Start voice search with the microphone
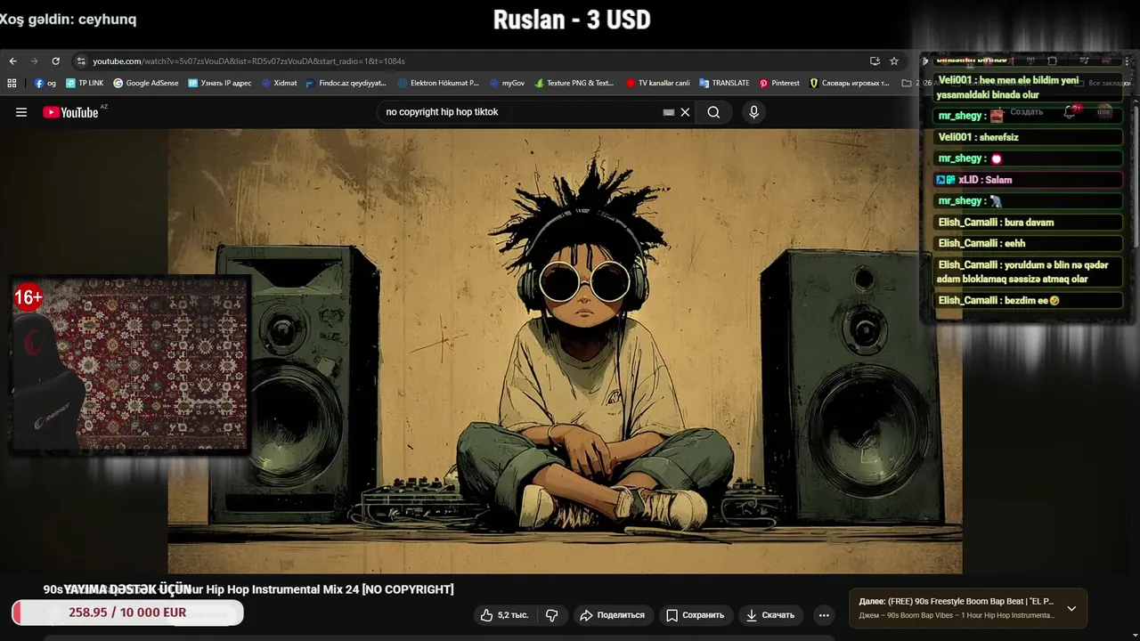The width and height of the screenshot is (1140, 641). tap(754, 112)
